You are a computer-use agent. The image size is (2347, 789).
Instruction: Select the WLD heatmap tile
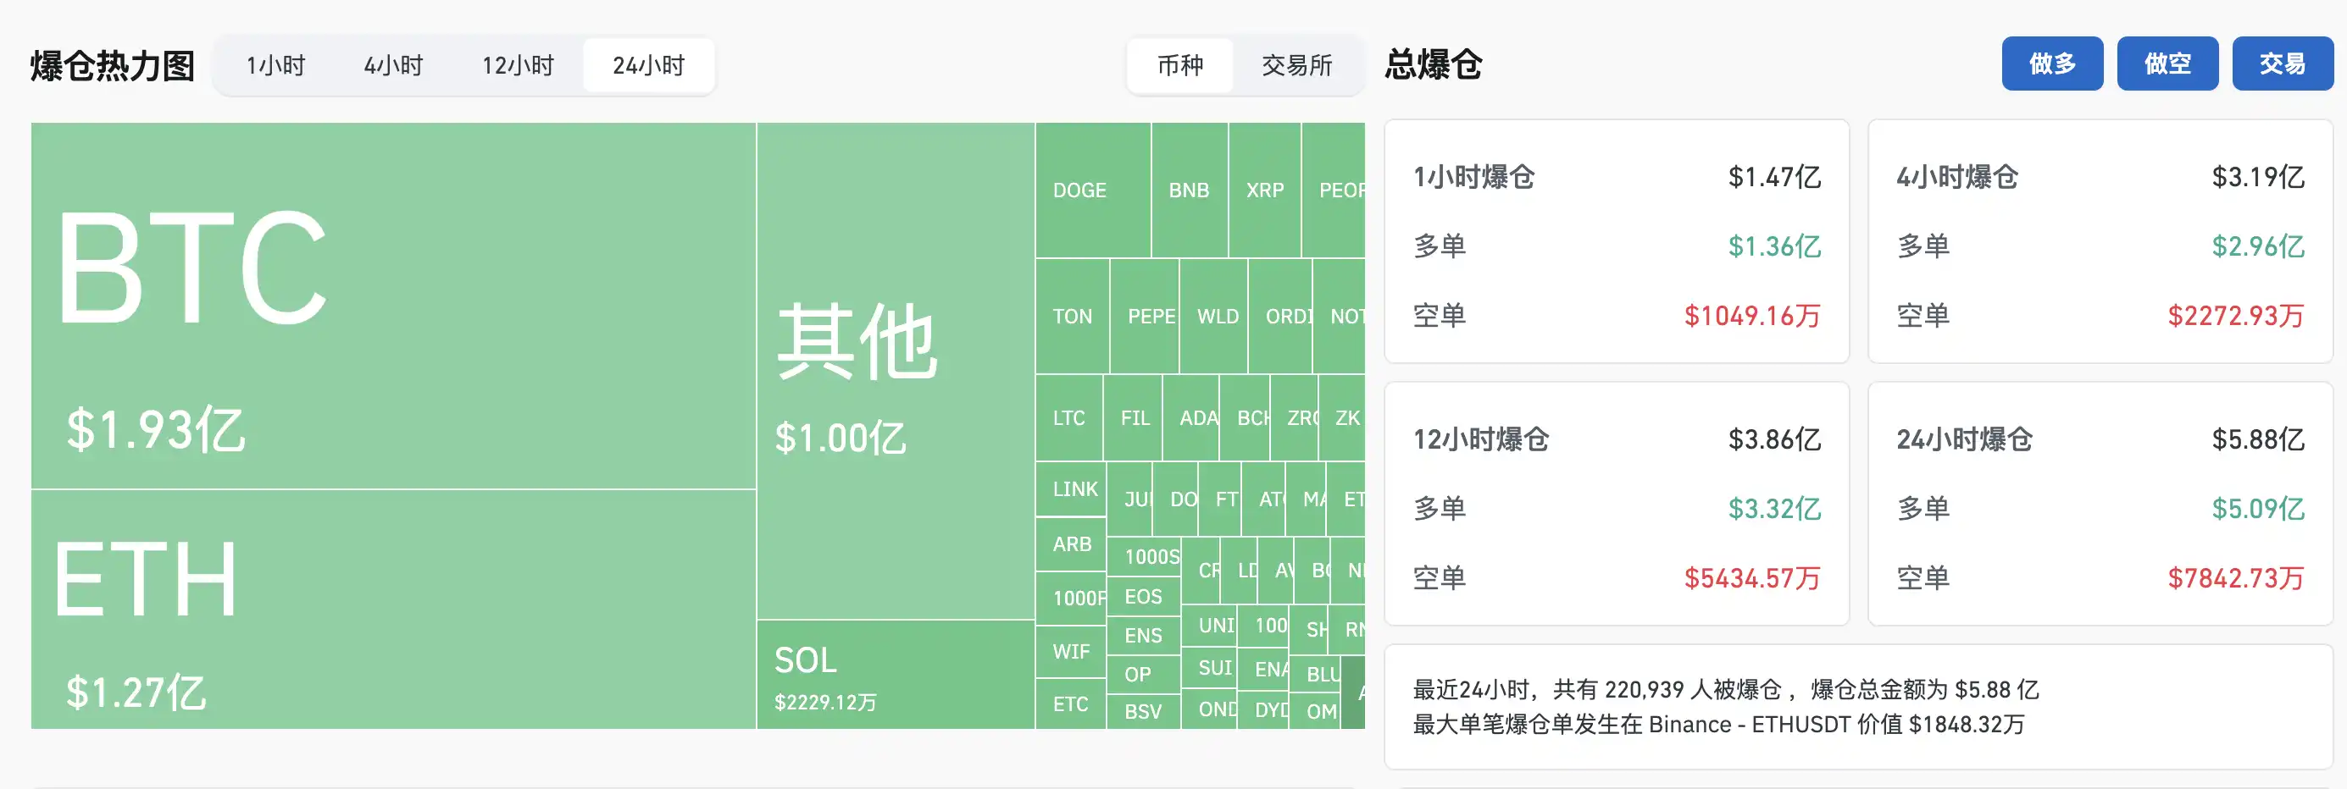click(1213, 316)
